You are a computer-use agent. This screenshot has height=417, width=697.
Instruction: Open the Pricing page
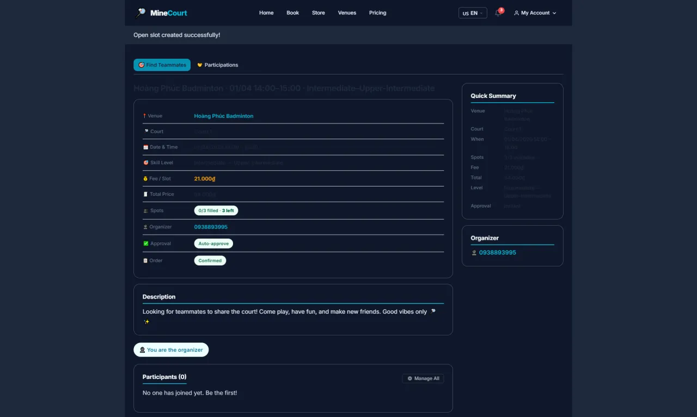pyautogui.click(x=377, y=13)
